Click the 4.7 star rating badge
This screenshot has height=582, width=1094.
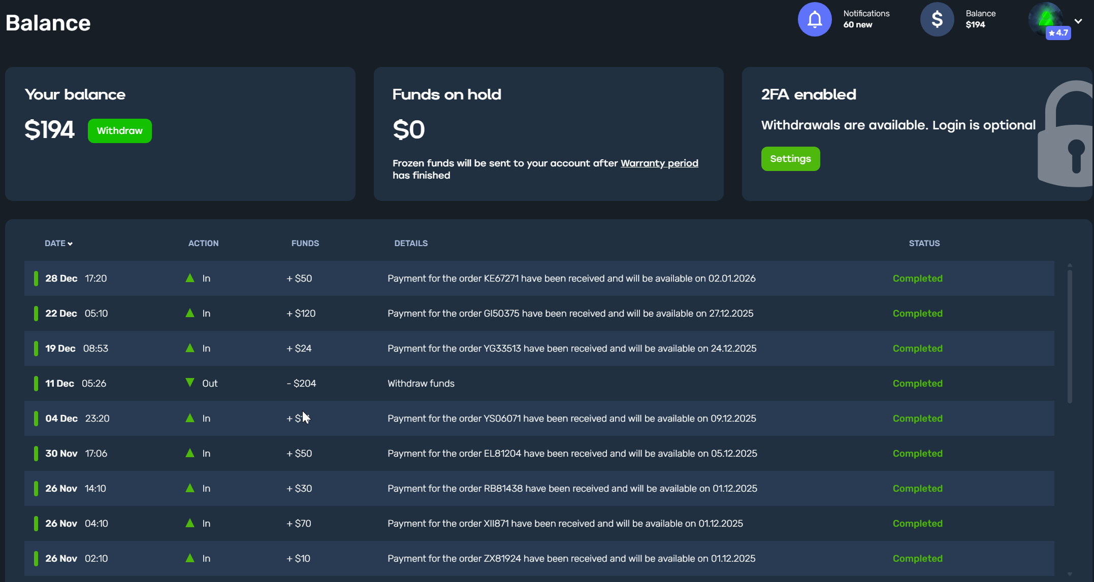1058,33
